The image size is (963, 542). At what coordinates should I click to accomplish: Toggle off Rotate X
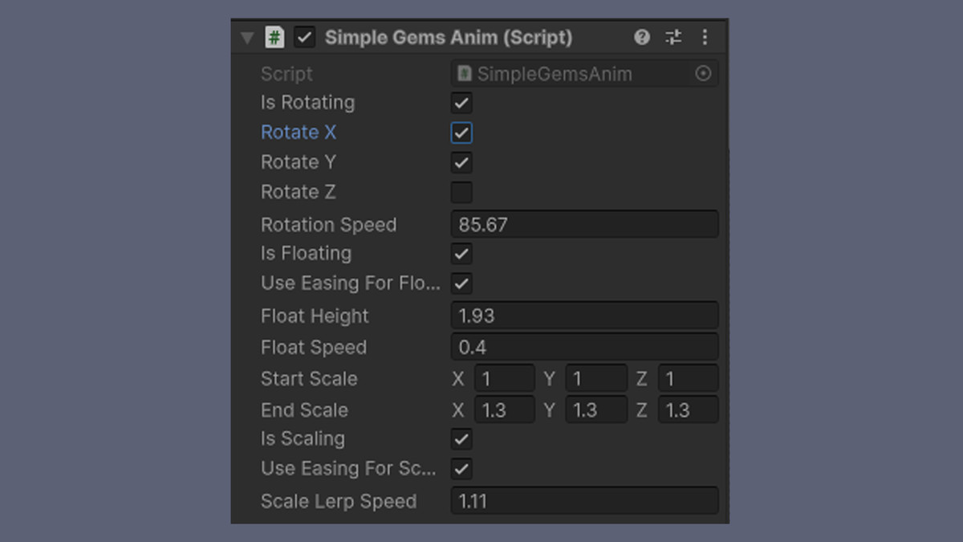461,132
